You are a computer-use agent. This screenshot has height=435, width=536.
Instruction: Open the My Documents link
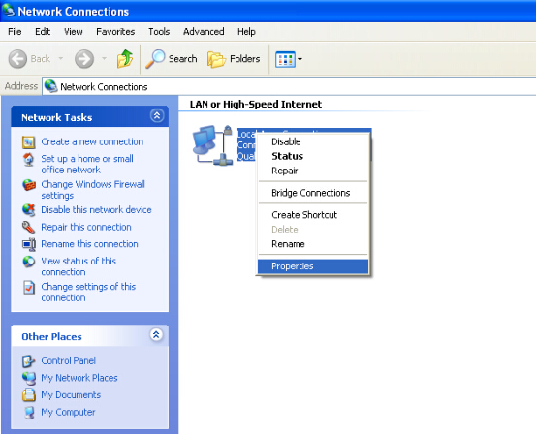(x=71, y=395)
